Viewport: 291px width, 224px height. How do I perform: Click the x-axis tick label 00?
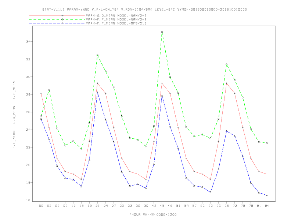point(41,206)
